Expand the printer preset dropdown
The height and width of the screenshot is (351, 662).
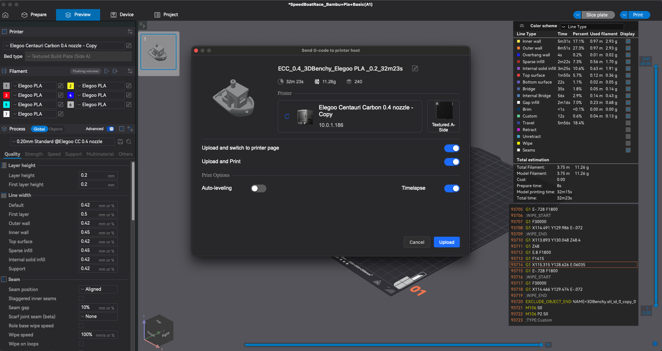64,46
